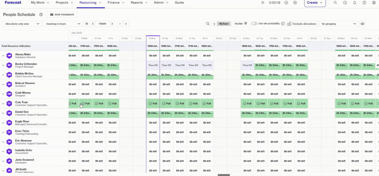The width and height of the screenshot is (379, 176).
Task: Open Resourcing menu
Action: click(90, 3)
